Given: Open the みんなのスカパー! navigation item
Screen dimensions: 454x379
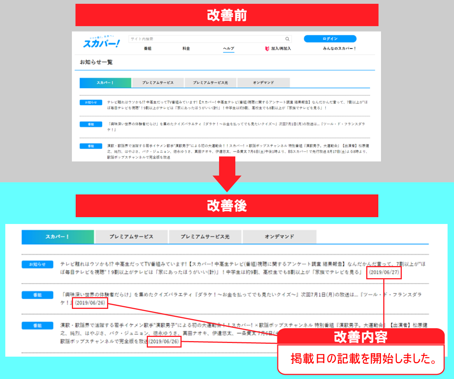Looking at the screenshot, I should coord(339,49).
